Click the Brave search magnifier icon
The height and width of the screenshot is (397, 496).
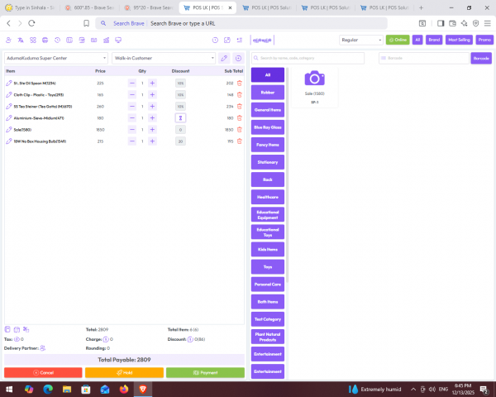pyautogui.click(x=103, y=23)
